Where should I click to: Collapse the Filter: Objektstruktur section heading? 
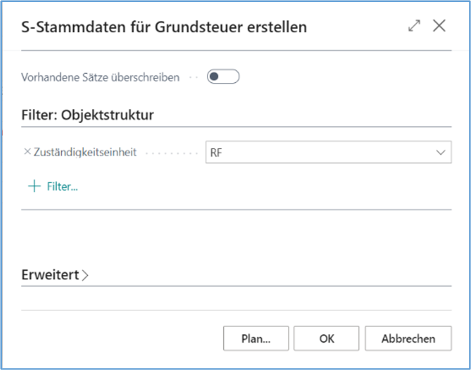pyautogui.click(x=88, y=115)
